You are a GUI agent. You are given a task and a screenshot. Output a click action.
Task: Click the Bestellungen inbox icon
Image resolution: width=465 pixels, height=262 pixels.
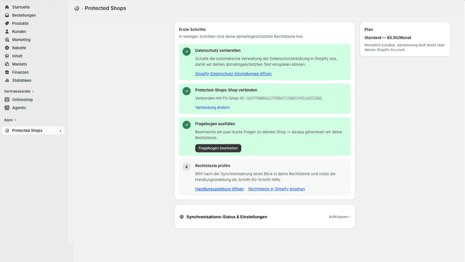7,15
